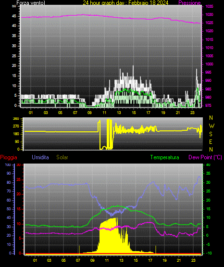
Task: Click the 1030 pressure axis value
Action: [x=209, y=14]
